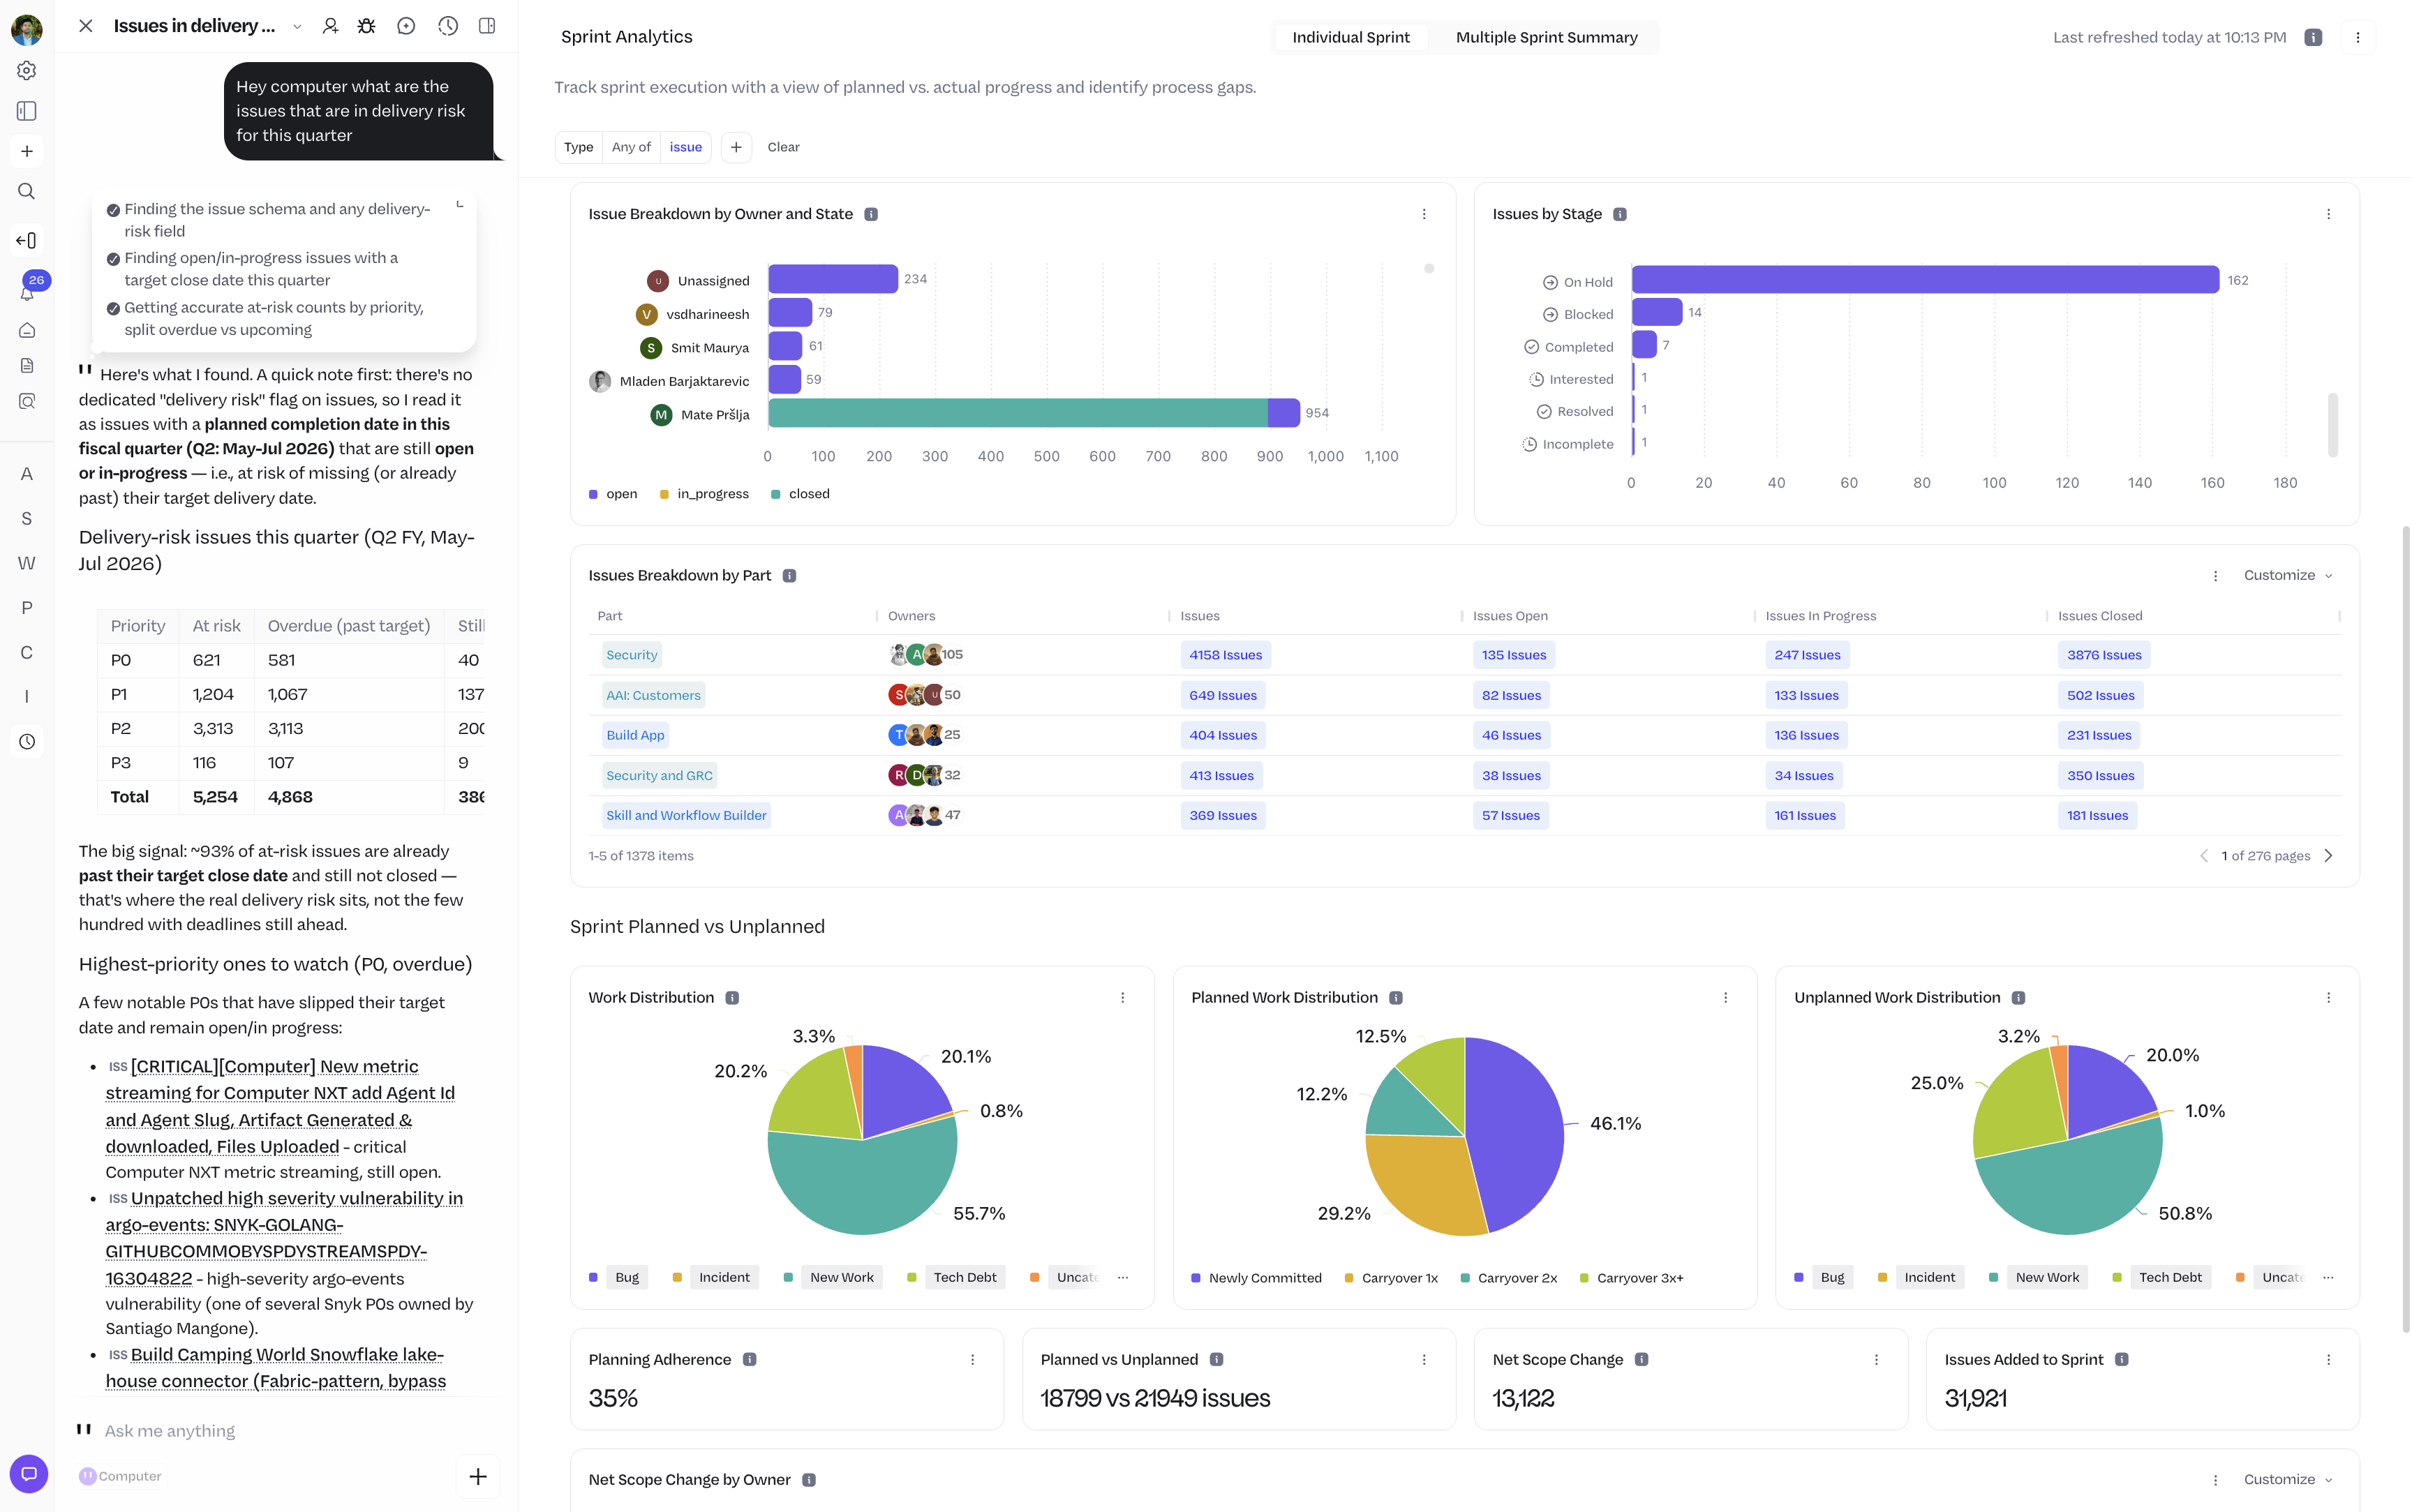2412x1512 pixels.
Task: Open Planning Adherence kebab menu
Action: point(972,1359)
